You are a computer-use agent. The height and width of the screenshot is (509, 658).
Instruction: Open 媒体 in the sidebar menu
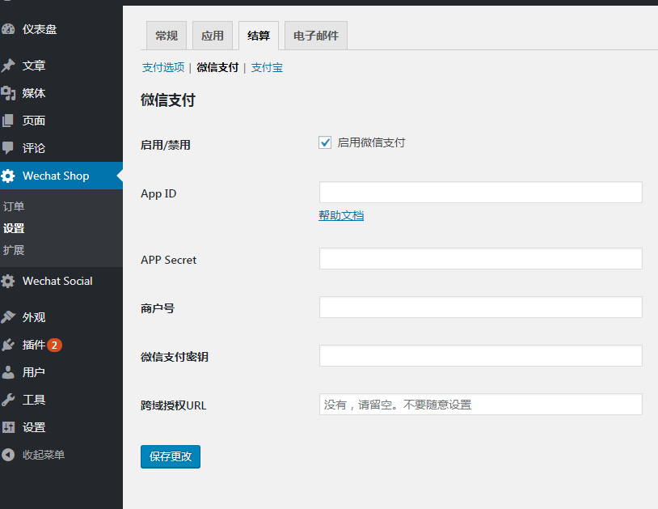34,93
